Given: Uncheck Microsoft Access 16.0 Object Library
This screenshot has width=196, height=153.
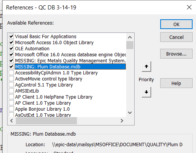Looking at the screenshot, I should [x=11, y=42].
